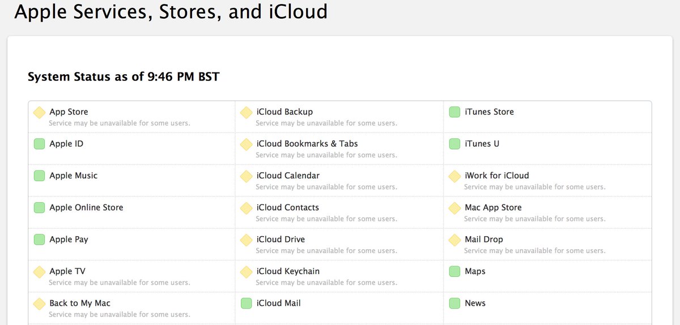Click the Apple Music service name
Viewport: 680px width, 325px height.
[x=74, y=176]
